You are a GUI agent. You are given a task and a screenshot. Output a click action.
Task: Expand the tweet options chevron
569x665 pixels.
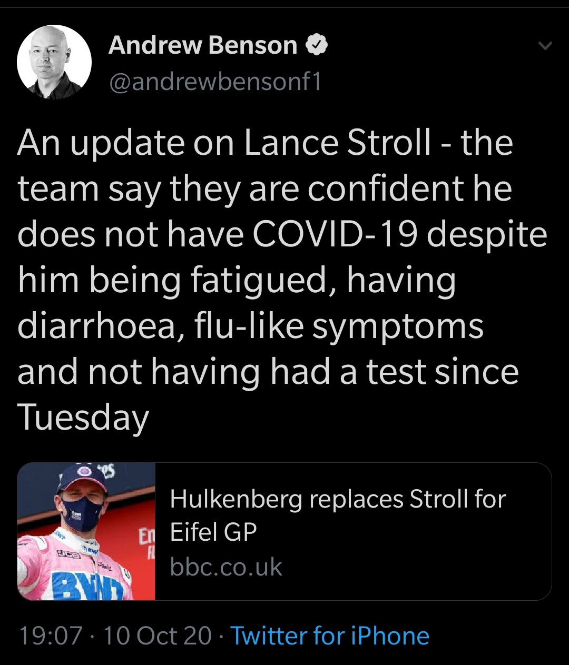point(545,47)
